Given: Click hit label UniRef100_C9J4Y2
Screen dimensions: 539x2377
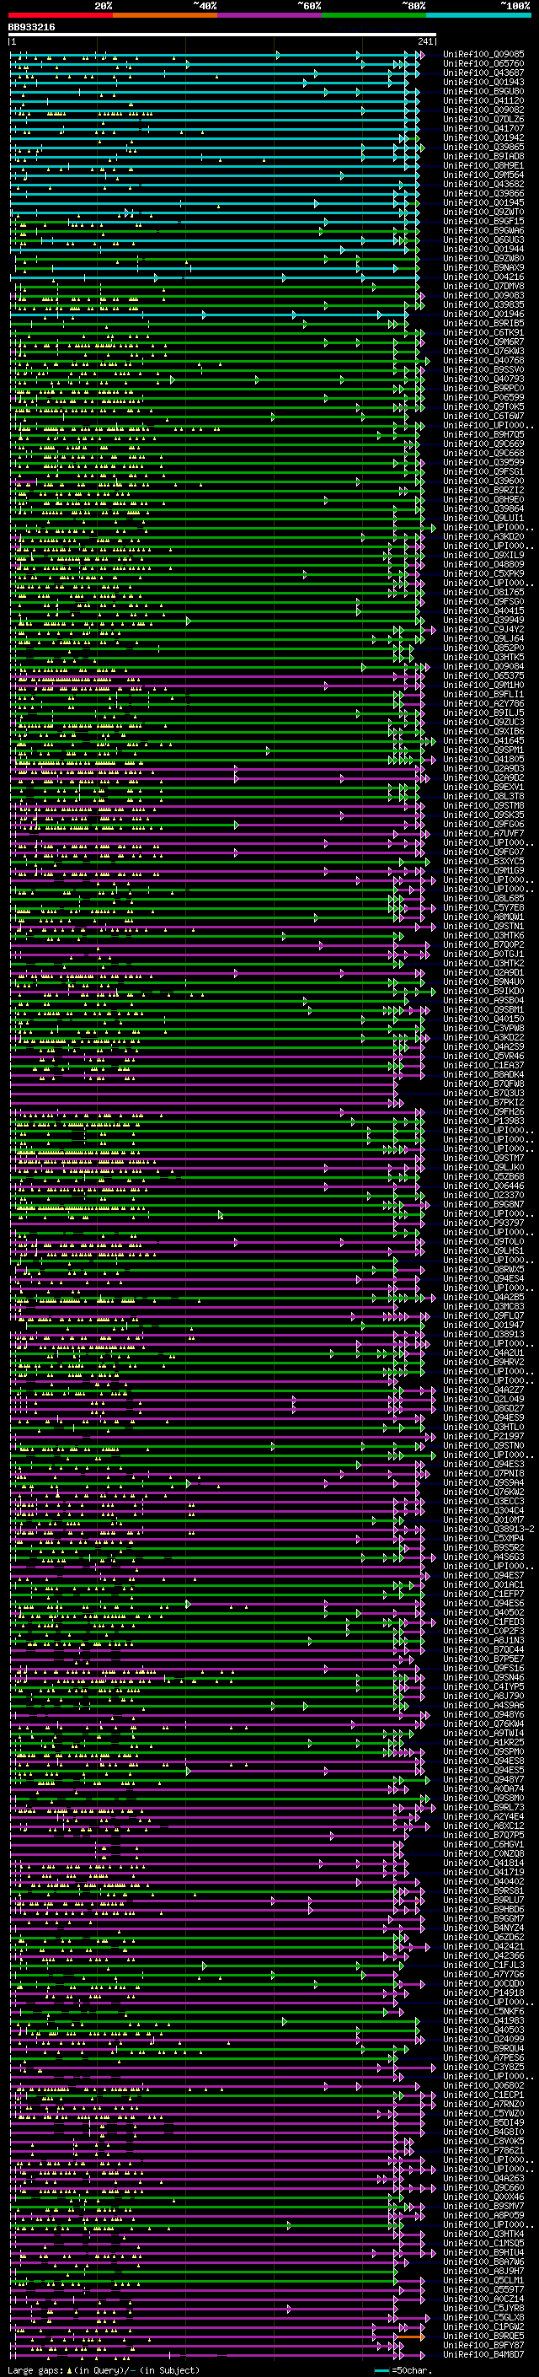Looking at the screenshot, I should coord(483,629).
